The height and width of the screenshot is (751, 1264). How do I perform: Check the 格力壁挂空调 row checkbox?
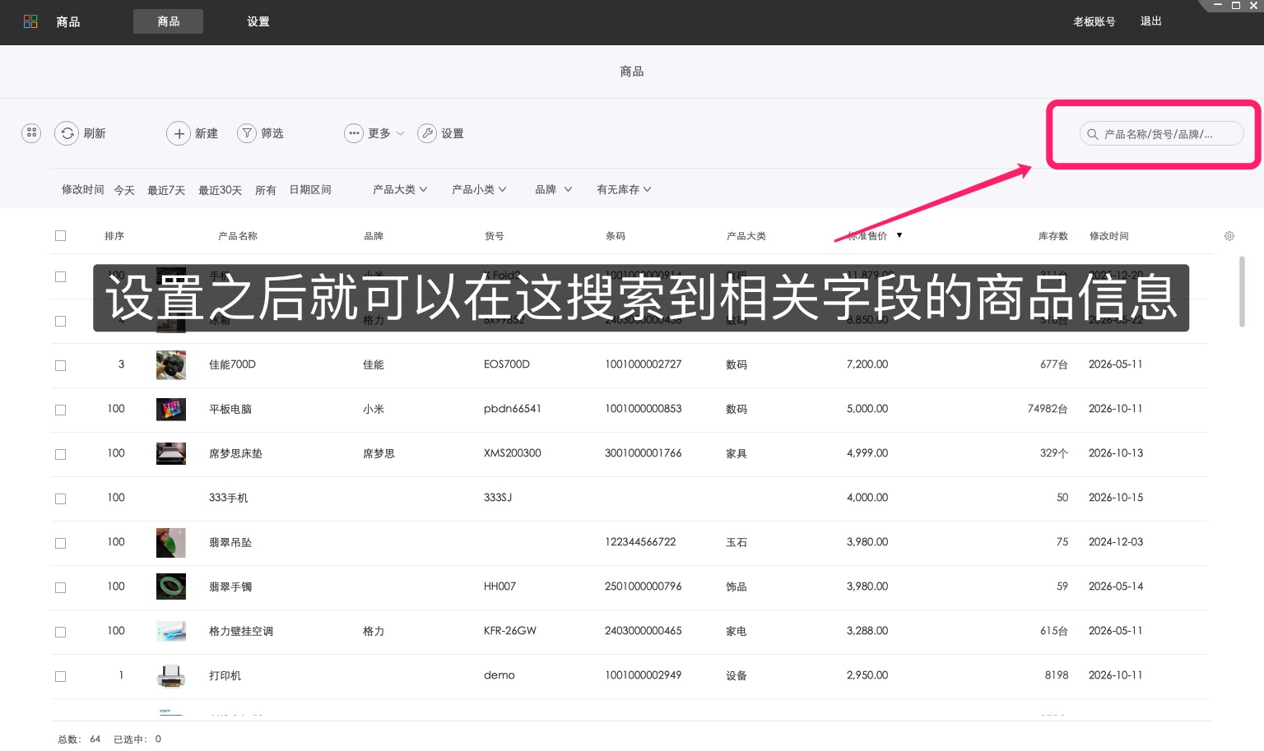[x=60, y=632]
